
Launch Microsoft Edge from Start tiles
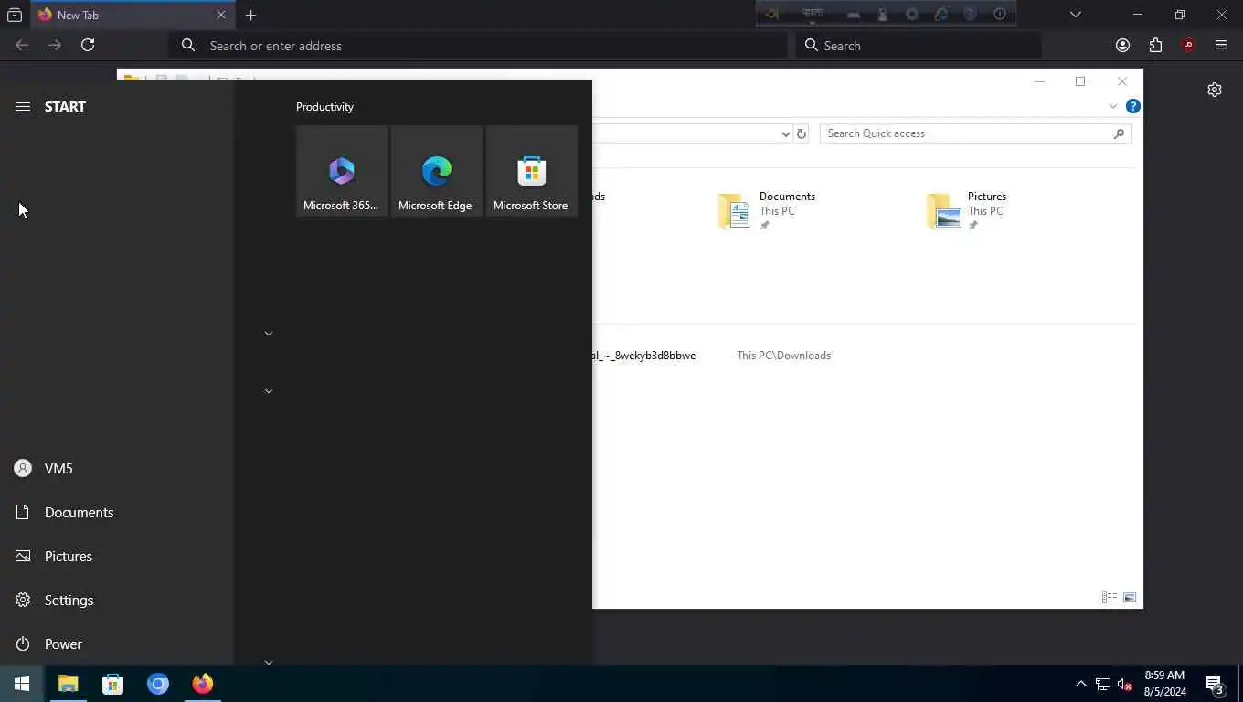[x=437, y=171]
